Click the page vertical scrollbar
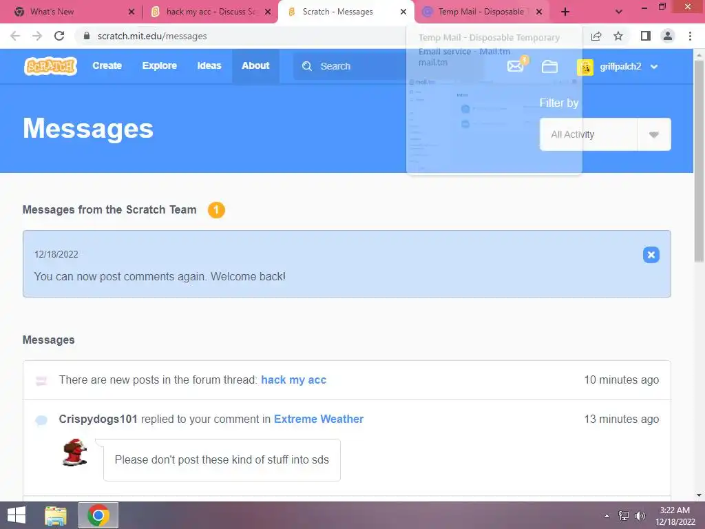 pyautogui.click(x=699, y=161)
